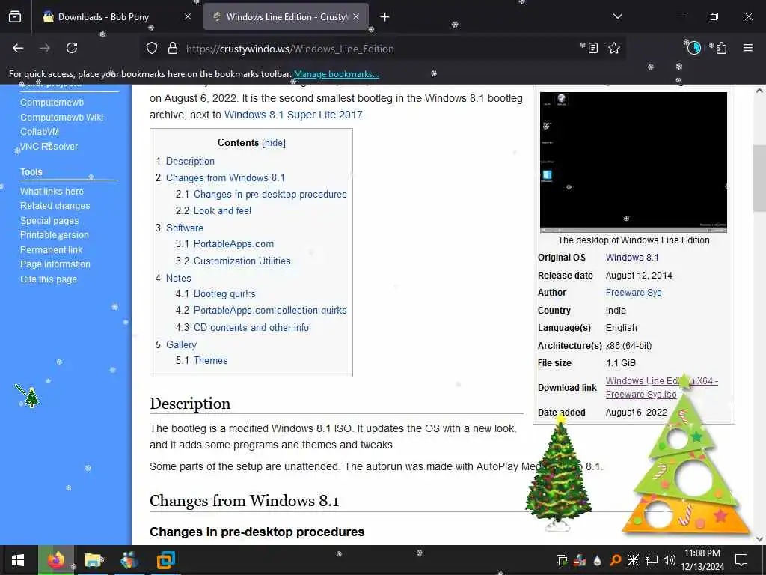Open the Freeware Sys author link

634,293
